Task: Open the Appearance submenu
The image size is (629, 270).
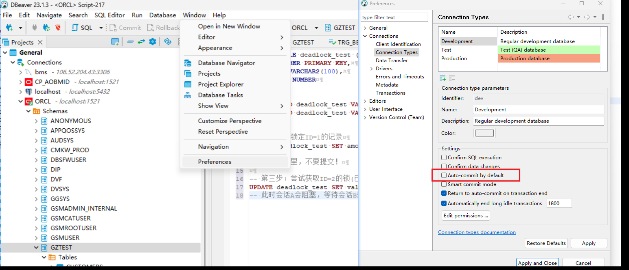Action: click(x=236, y=48)
